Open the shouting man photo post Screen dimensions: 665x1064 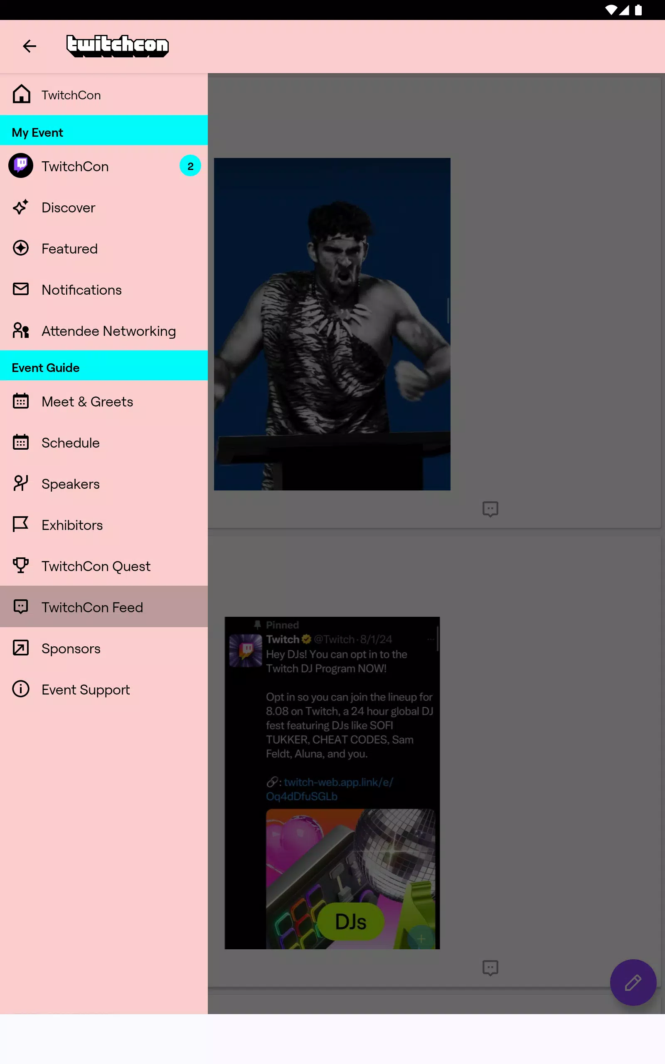click(x=332, y=324)
